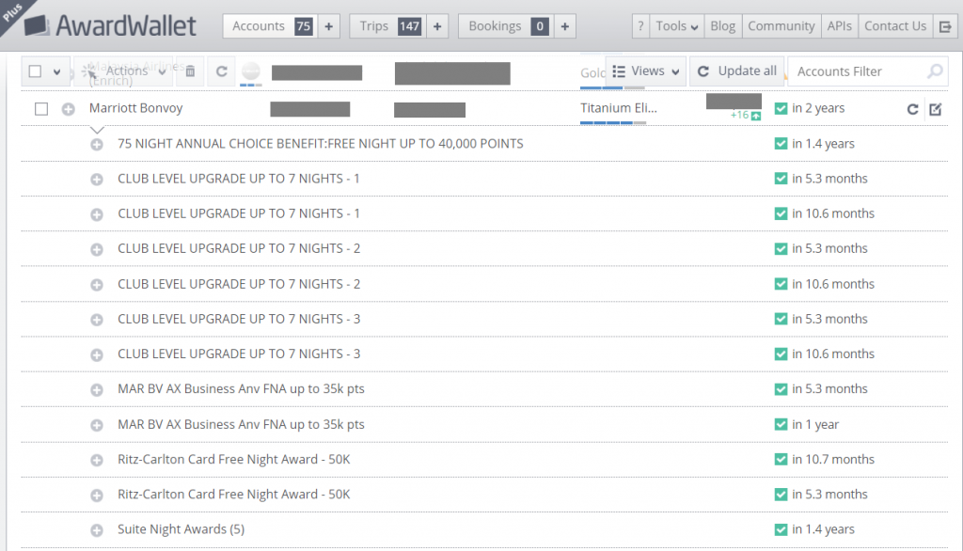Edit the Marriott Bonvoy account
The image size is (963, 551).
[935, 109]
